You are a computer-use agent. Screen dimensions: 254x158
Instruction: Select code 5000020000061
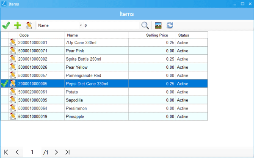41,92
